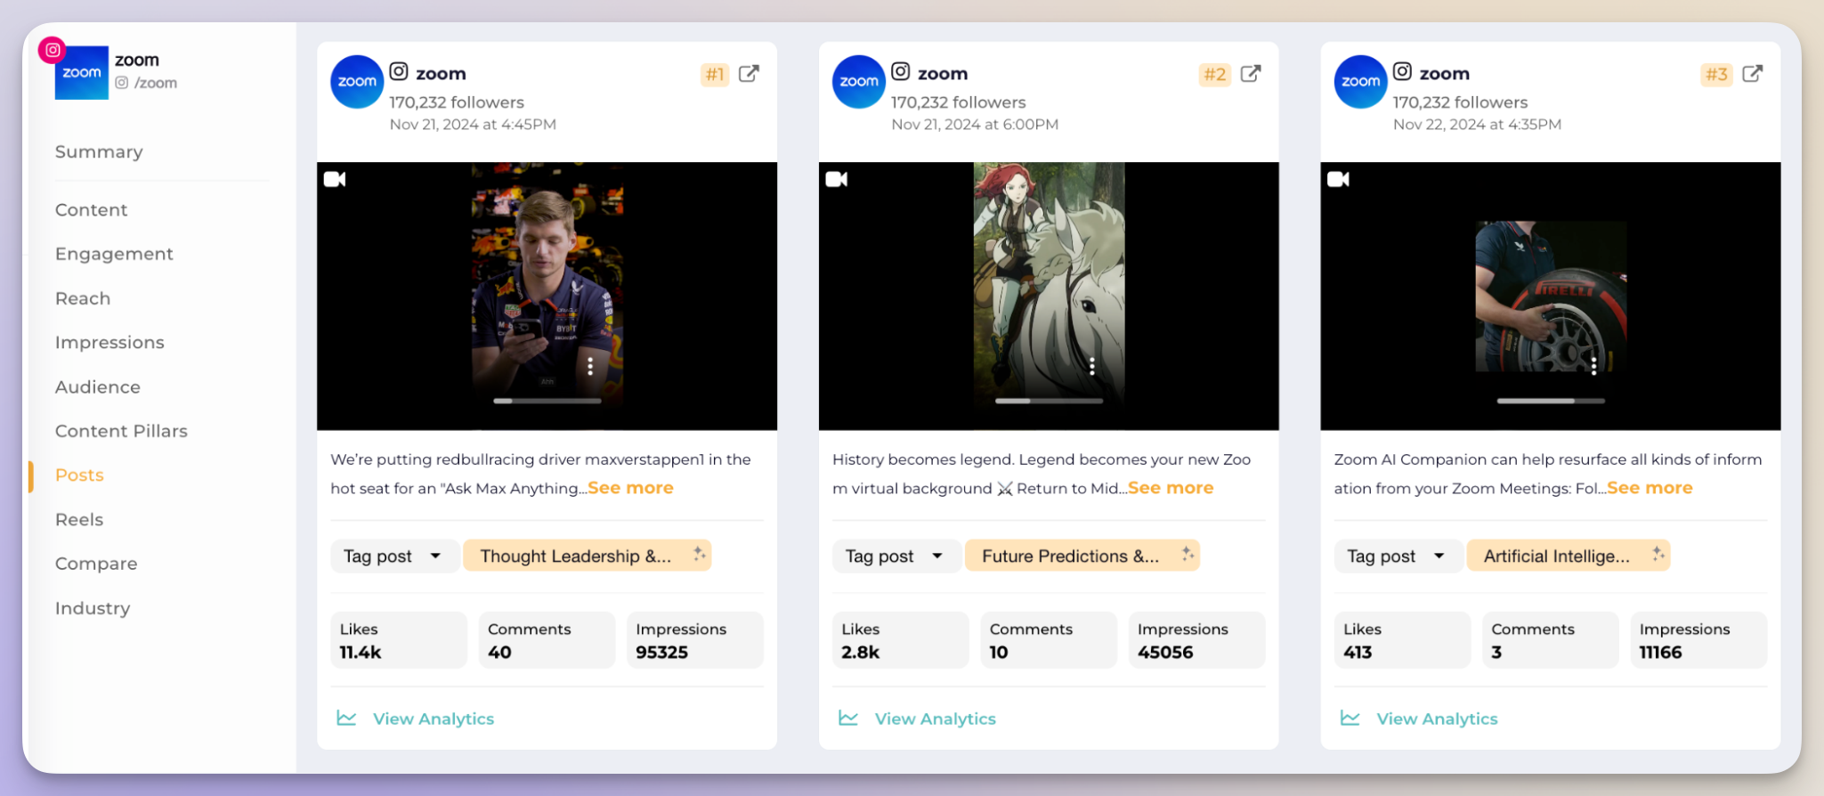This screenshot has height=796, width=1824.
Task: Click sparkle icon on Artificial Intelligence tag
Action: pos(1658,554)
